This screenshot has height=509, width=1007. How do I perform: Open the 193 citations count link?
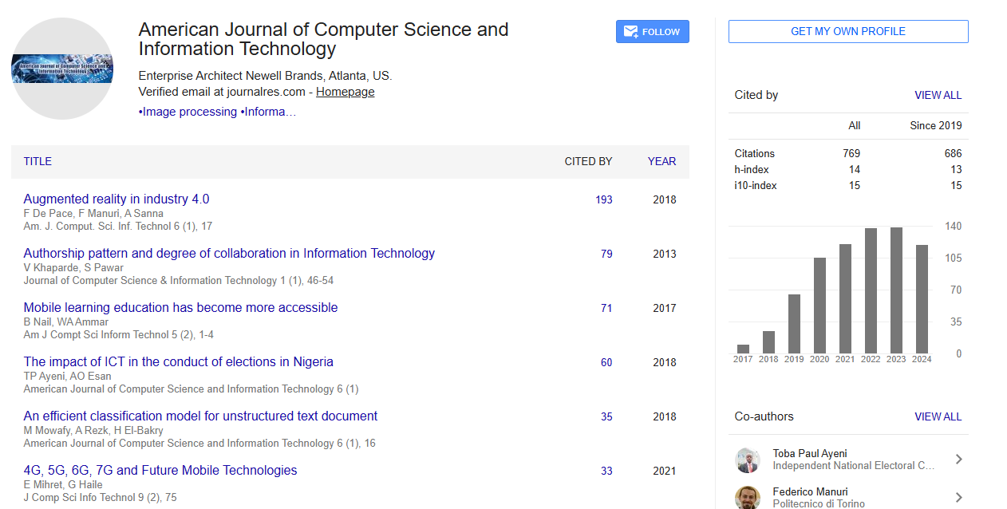point(604,199)
